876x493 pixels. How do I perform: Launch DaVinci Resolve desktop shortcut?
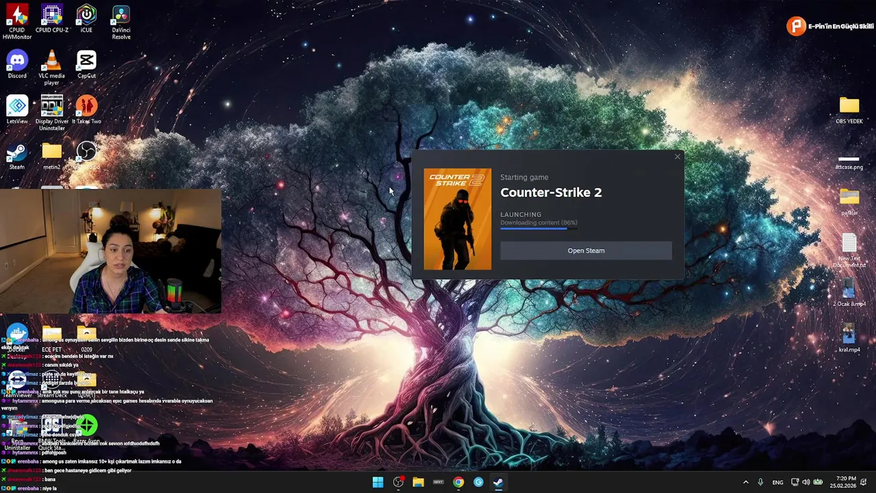[121, 21]
